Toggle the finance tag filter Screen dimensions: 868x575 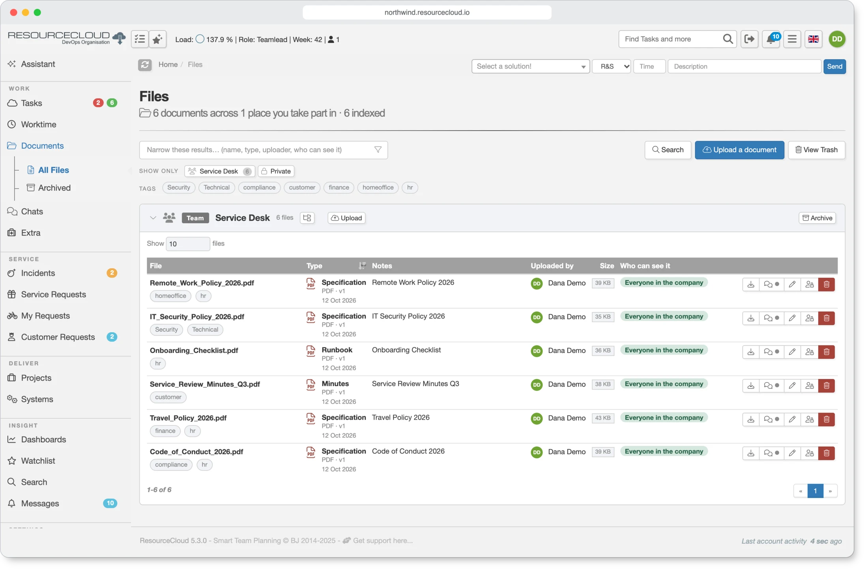[x=339, y=188]
